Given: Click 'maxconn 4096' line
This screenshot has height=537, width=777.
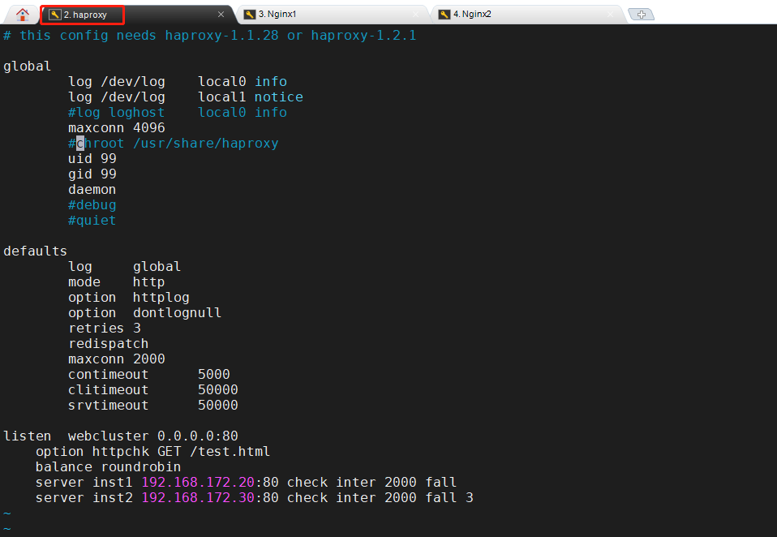Looking at the screenshot, I should pyautogui.click(x=117, y=128).
